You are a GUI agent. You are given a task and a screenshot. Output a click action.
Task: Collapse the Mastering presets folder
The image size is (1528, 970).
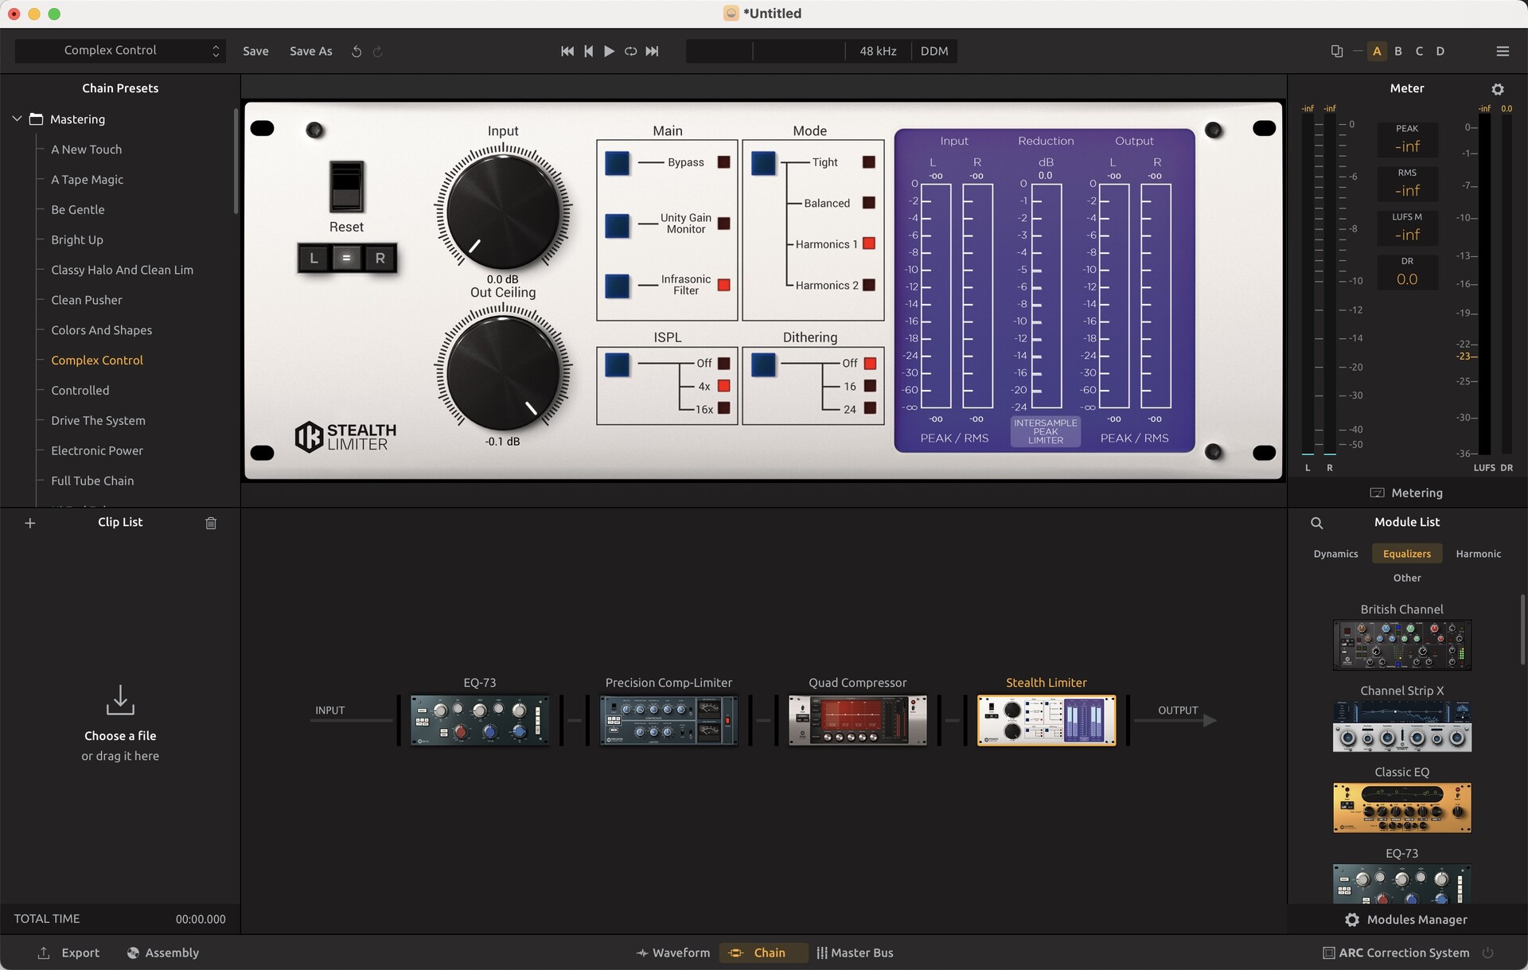[16, 119]
